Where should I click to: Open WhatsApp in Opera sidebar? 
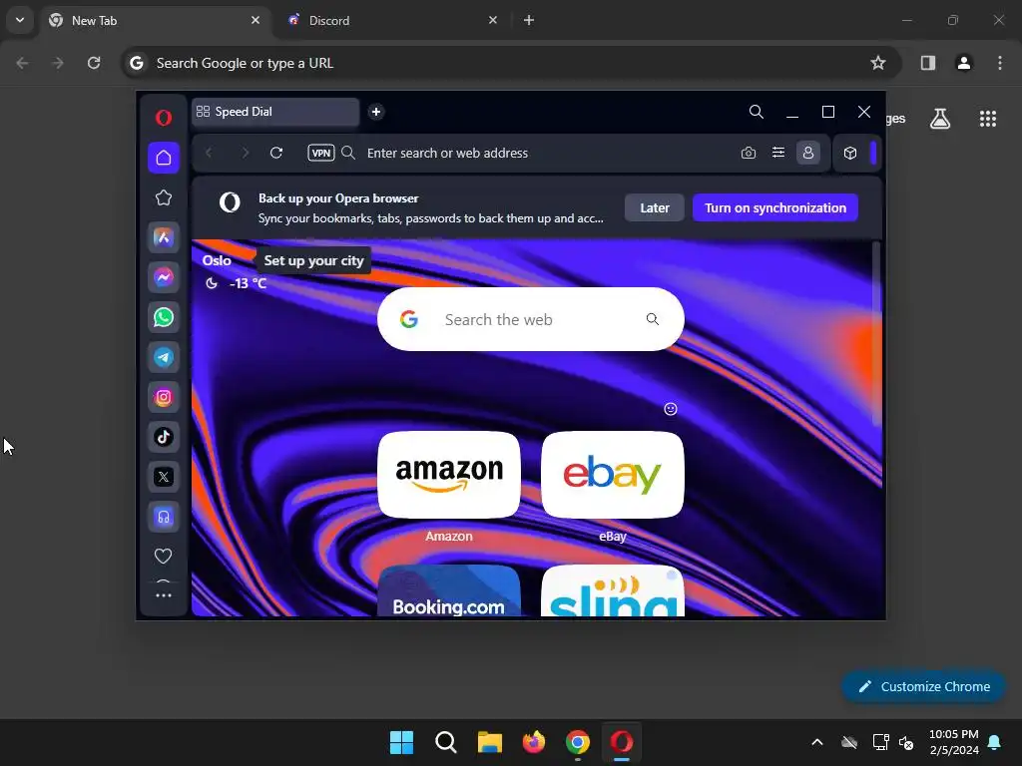(x=164, y=317)
